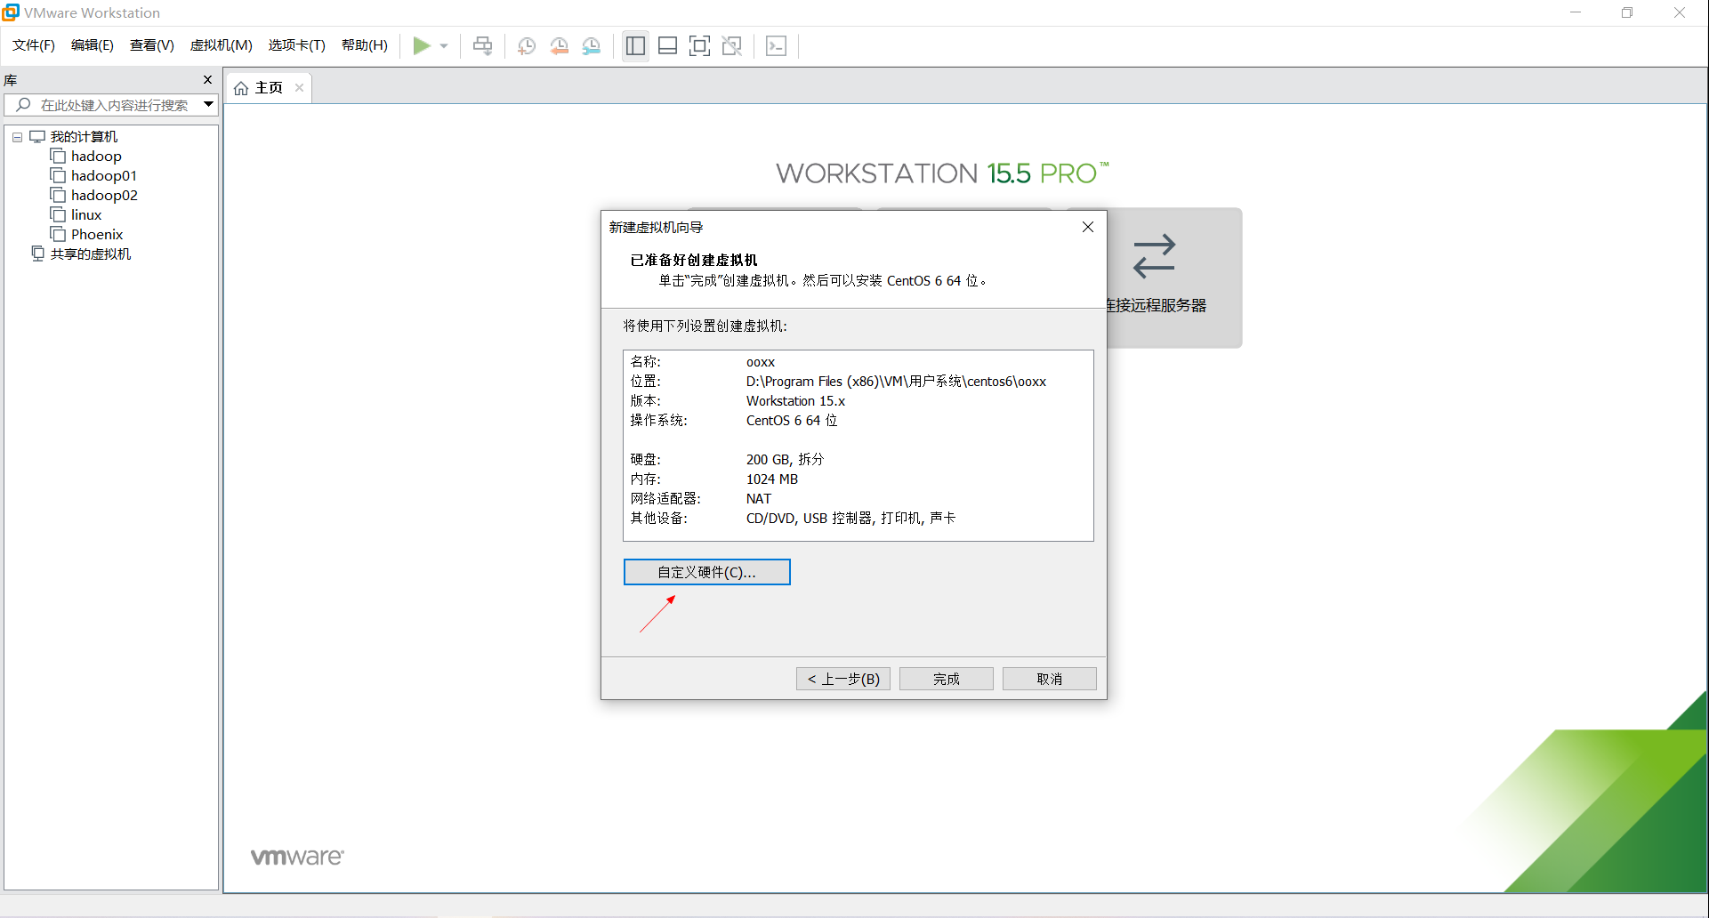The width and height of the screenshot is (1709, 918).
Task: Click the 完成 button in wizard
Action: pyautogui.click(x=947, y=679)
